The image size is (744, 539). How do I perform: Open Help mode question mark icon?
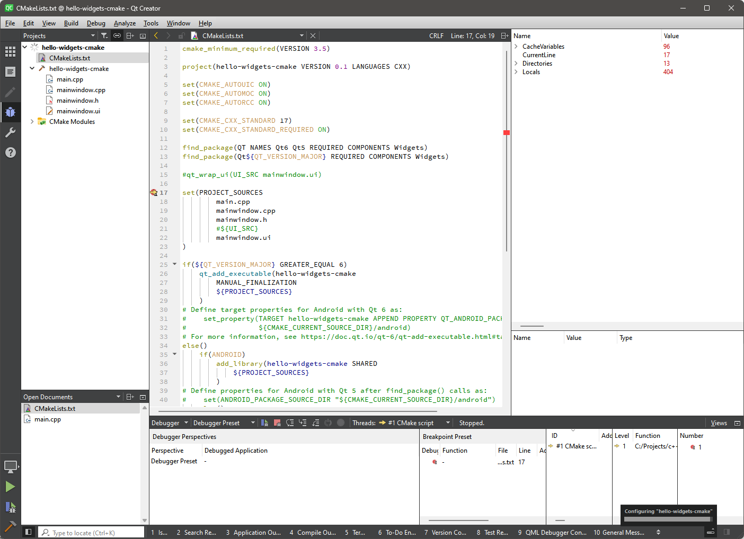10,152
